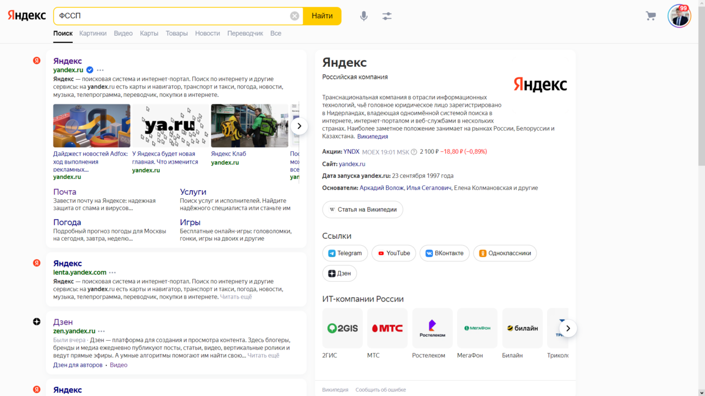Open the Adfox news digest thumbnail

[92, 126]
